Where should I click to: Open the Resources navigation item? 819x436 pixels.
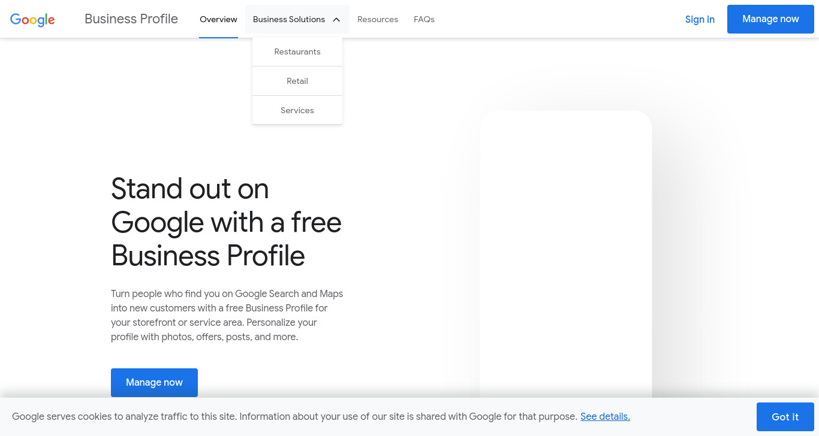click(x=378, y=19)
